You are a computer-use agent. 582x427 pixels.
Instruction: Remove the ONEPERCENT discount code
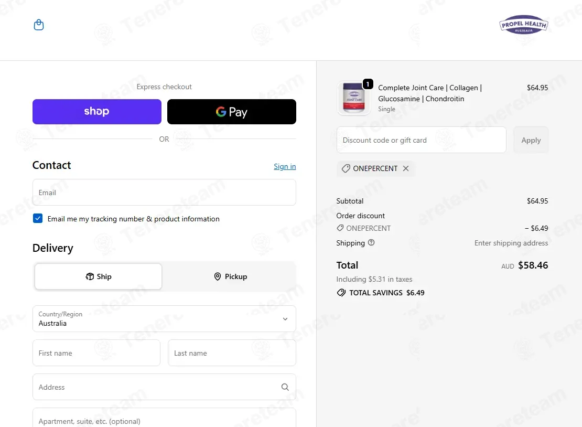[x=406, y=168]
